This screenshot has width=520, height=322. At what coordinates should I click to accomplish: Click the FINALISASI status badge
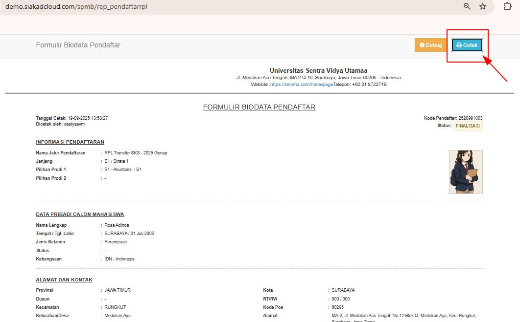(x=468, y=126)
